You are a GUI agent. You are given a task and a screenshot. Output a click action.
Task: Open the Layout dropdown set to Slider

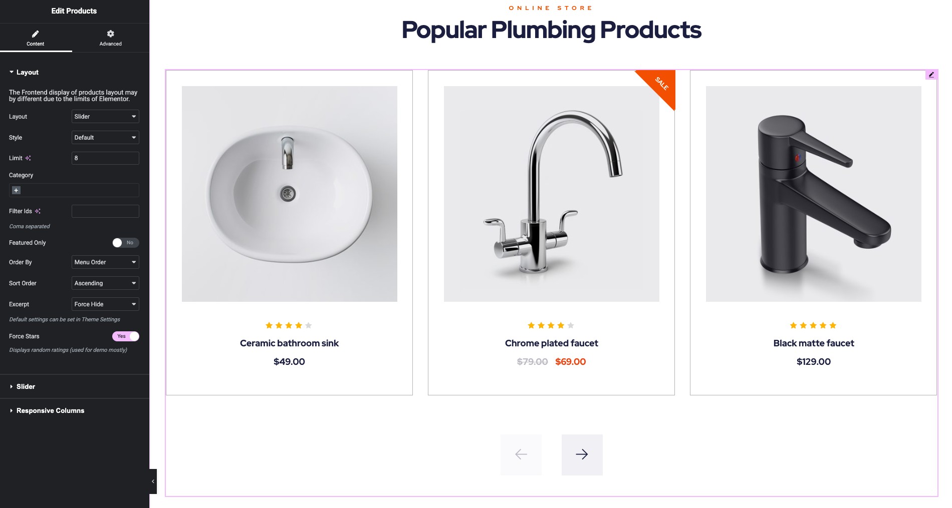[x=105, y=117]
